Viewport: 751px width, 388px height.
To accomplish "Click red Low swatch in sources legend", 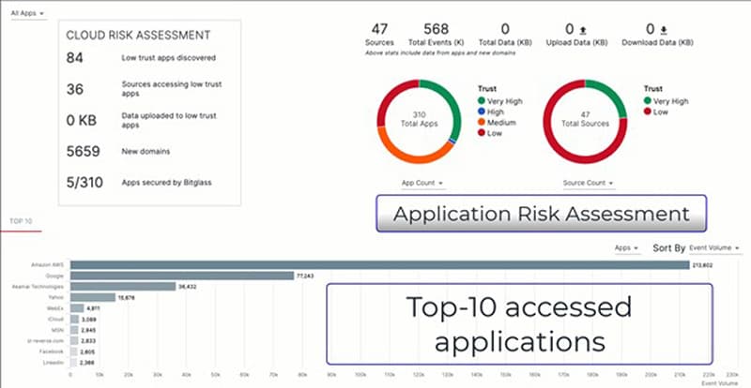I will (648, 112).
